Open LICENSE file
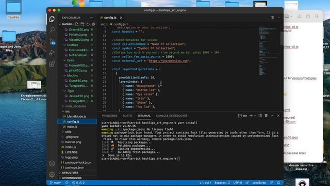This screenshot has height=186, width=330. tap(71, 152)
